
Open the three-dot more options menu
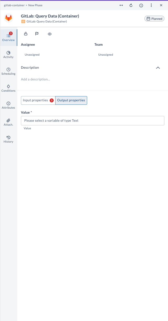click(151, 5)
